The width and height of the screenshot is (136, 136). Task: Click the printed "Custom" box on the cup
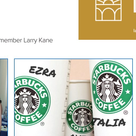[64, 116]
